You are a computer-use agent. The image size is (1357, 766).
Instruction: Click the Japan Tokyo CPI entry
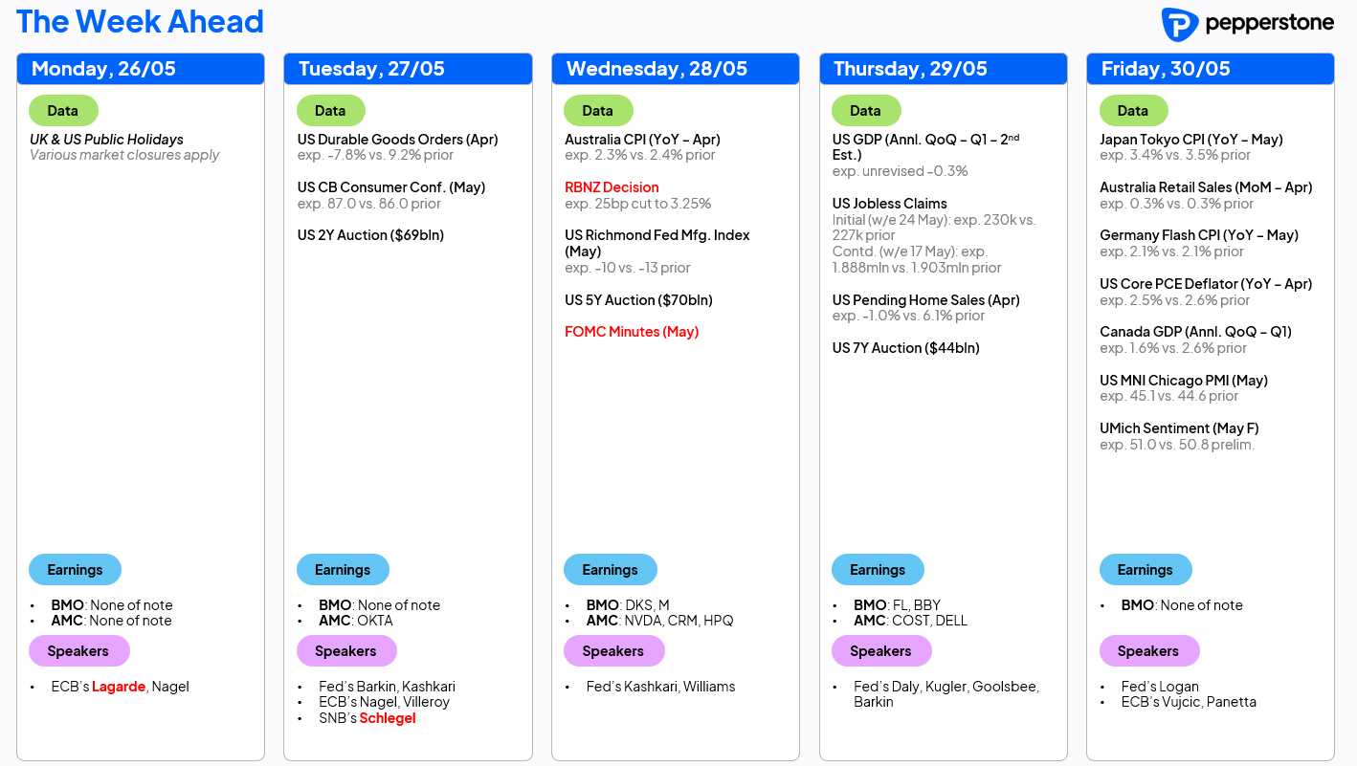(1191, 140)
